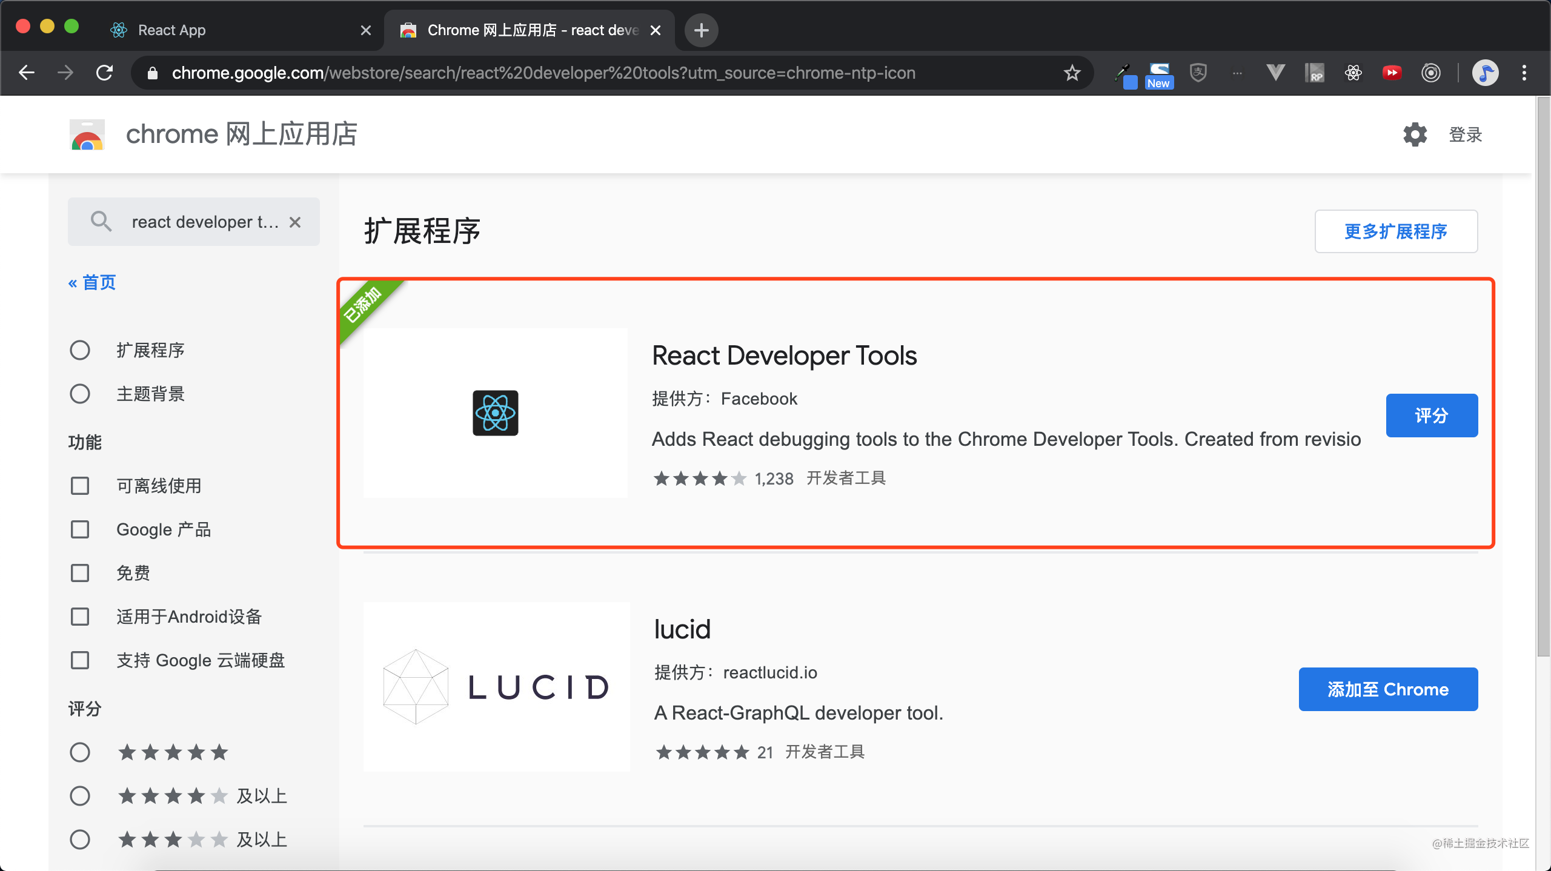Open the React Developer Tools toolbar icon
This screenshot has height=871, width=1551.
(x=1353, y=73)
